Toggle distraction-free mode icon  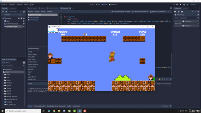coord(171,8)
